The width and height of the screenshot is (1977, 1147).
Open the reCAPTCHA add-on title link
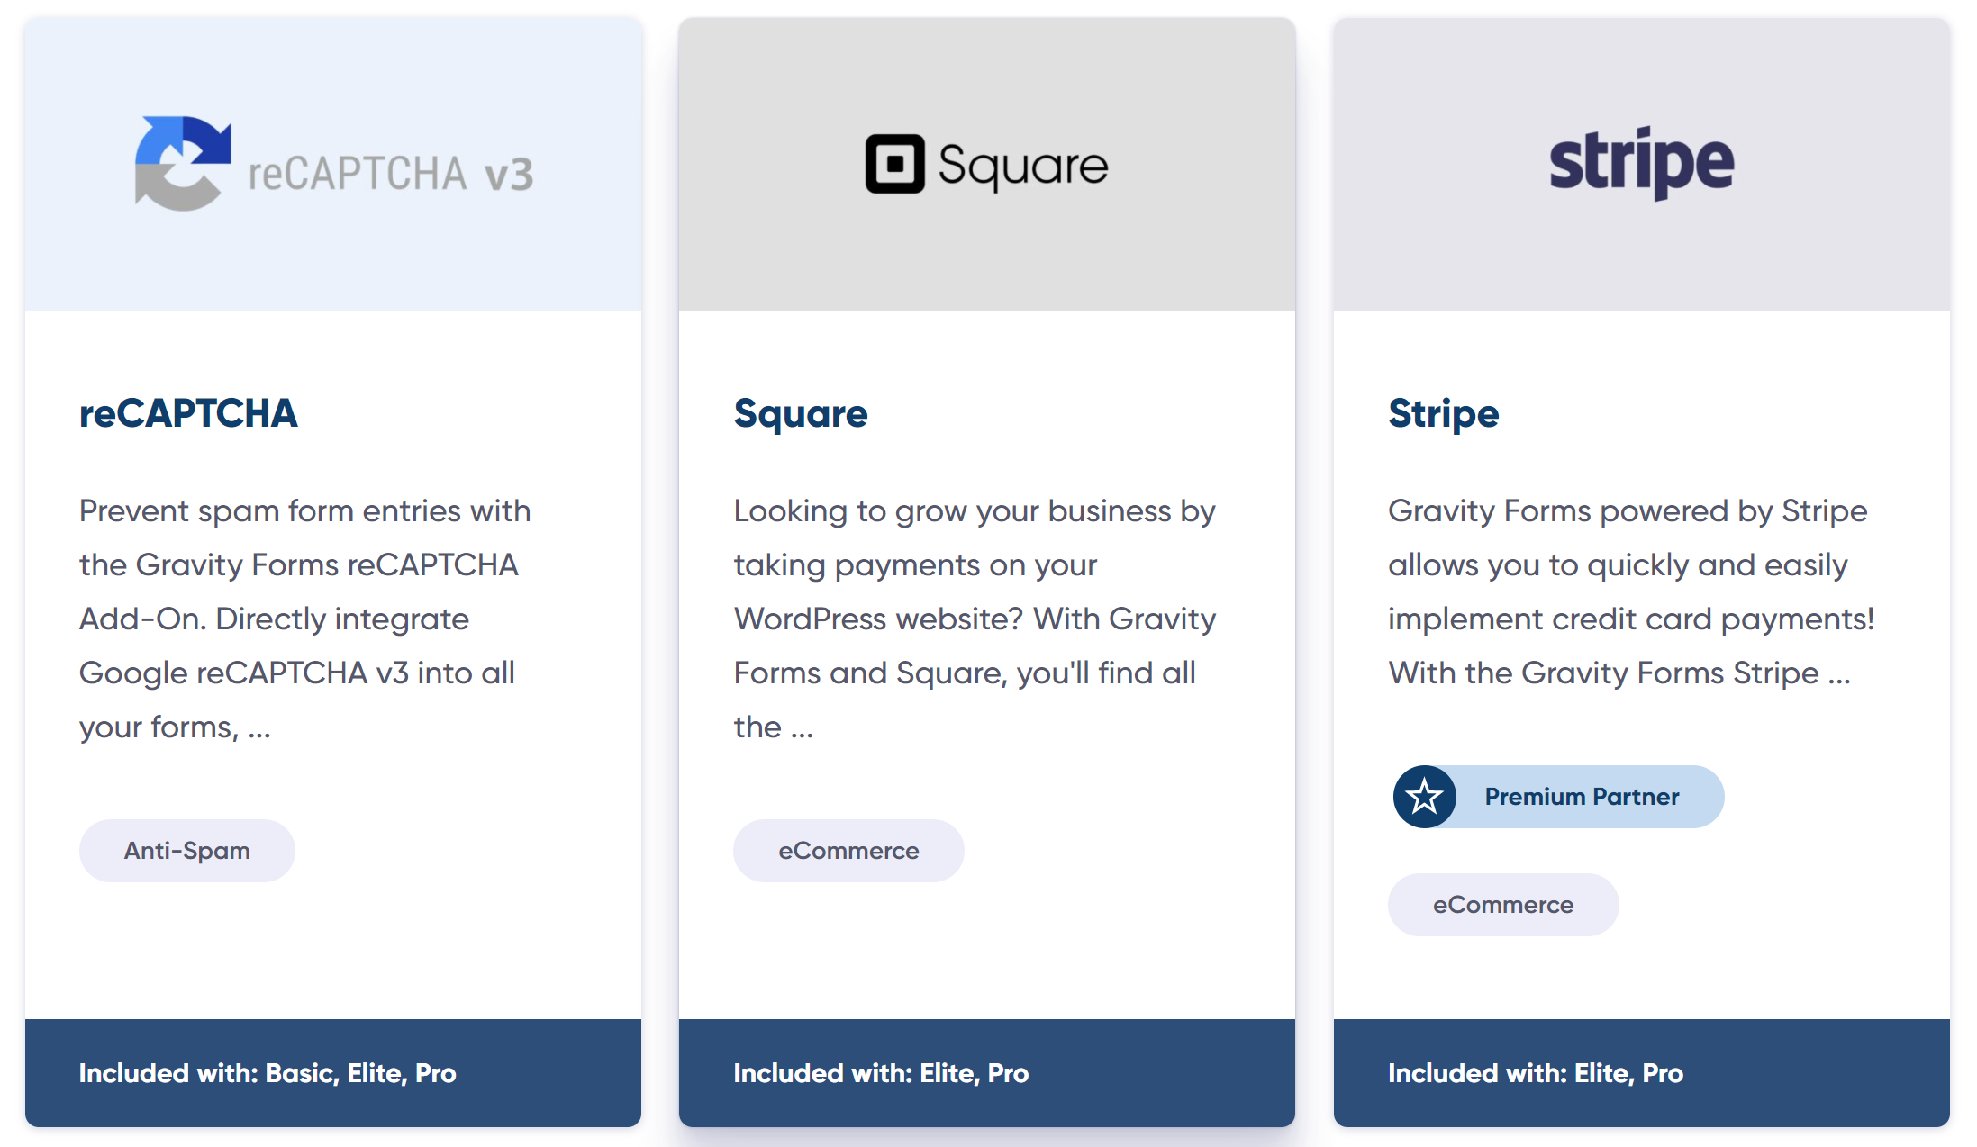[x=188, y=413]
